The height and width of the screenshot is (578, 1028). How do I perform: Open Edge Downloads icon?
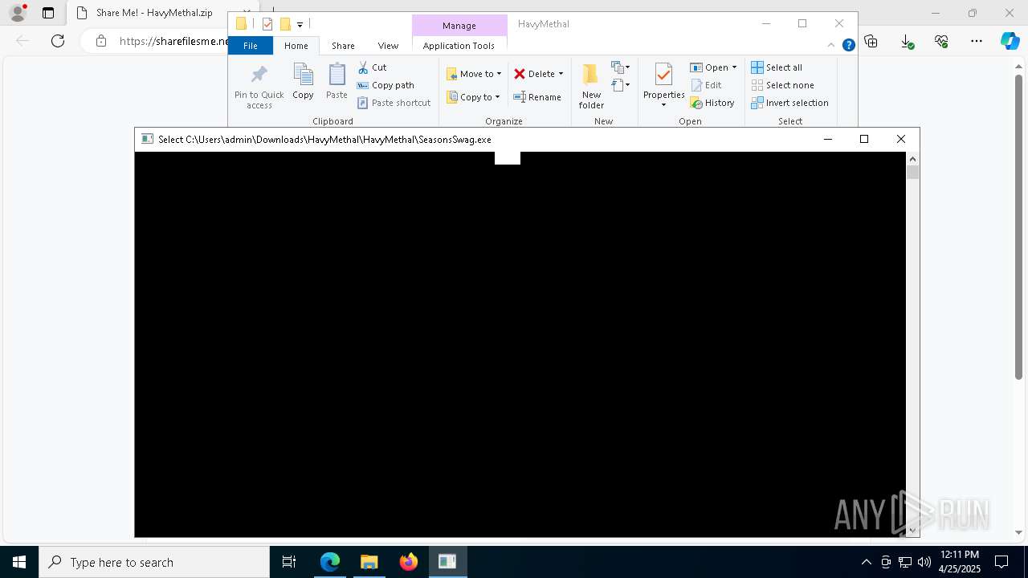(x=907, y=41)
